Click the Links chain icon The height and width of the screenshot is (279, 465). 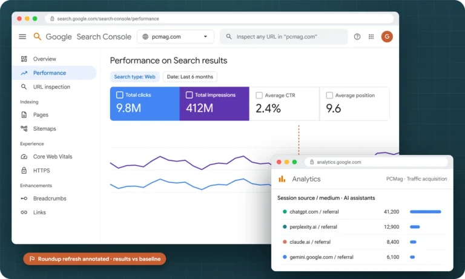pyautogui.click(x=24, y=212)
